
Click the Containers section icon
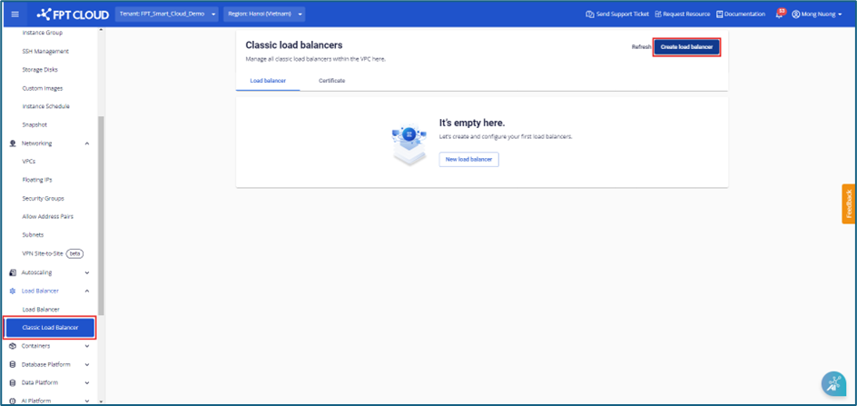click(x=13, y=346)
